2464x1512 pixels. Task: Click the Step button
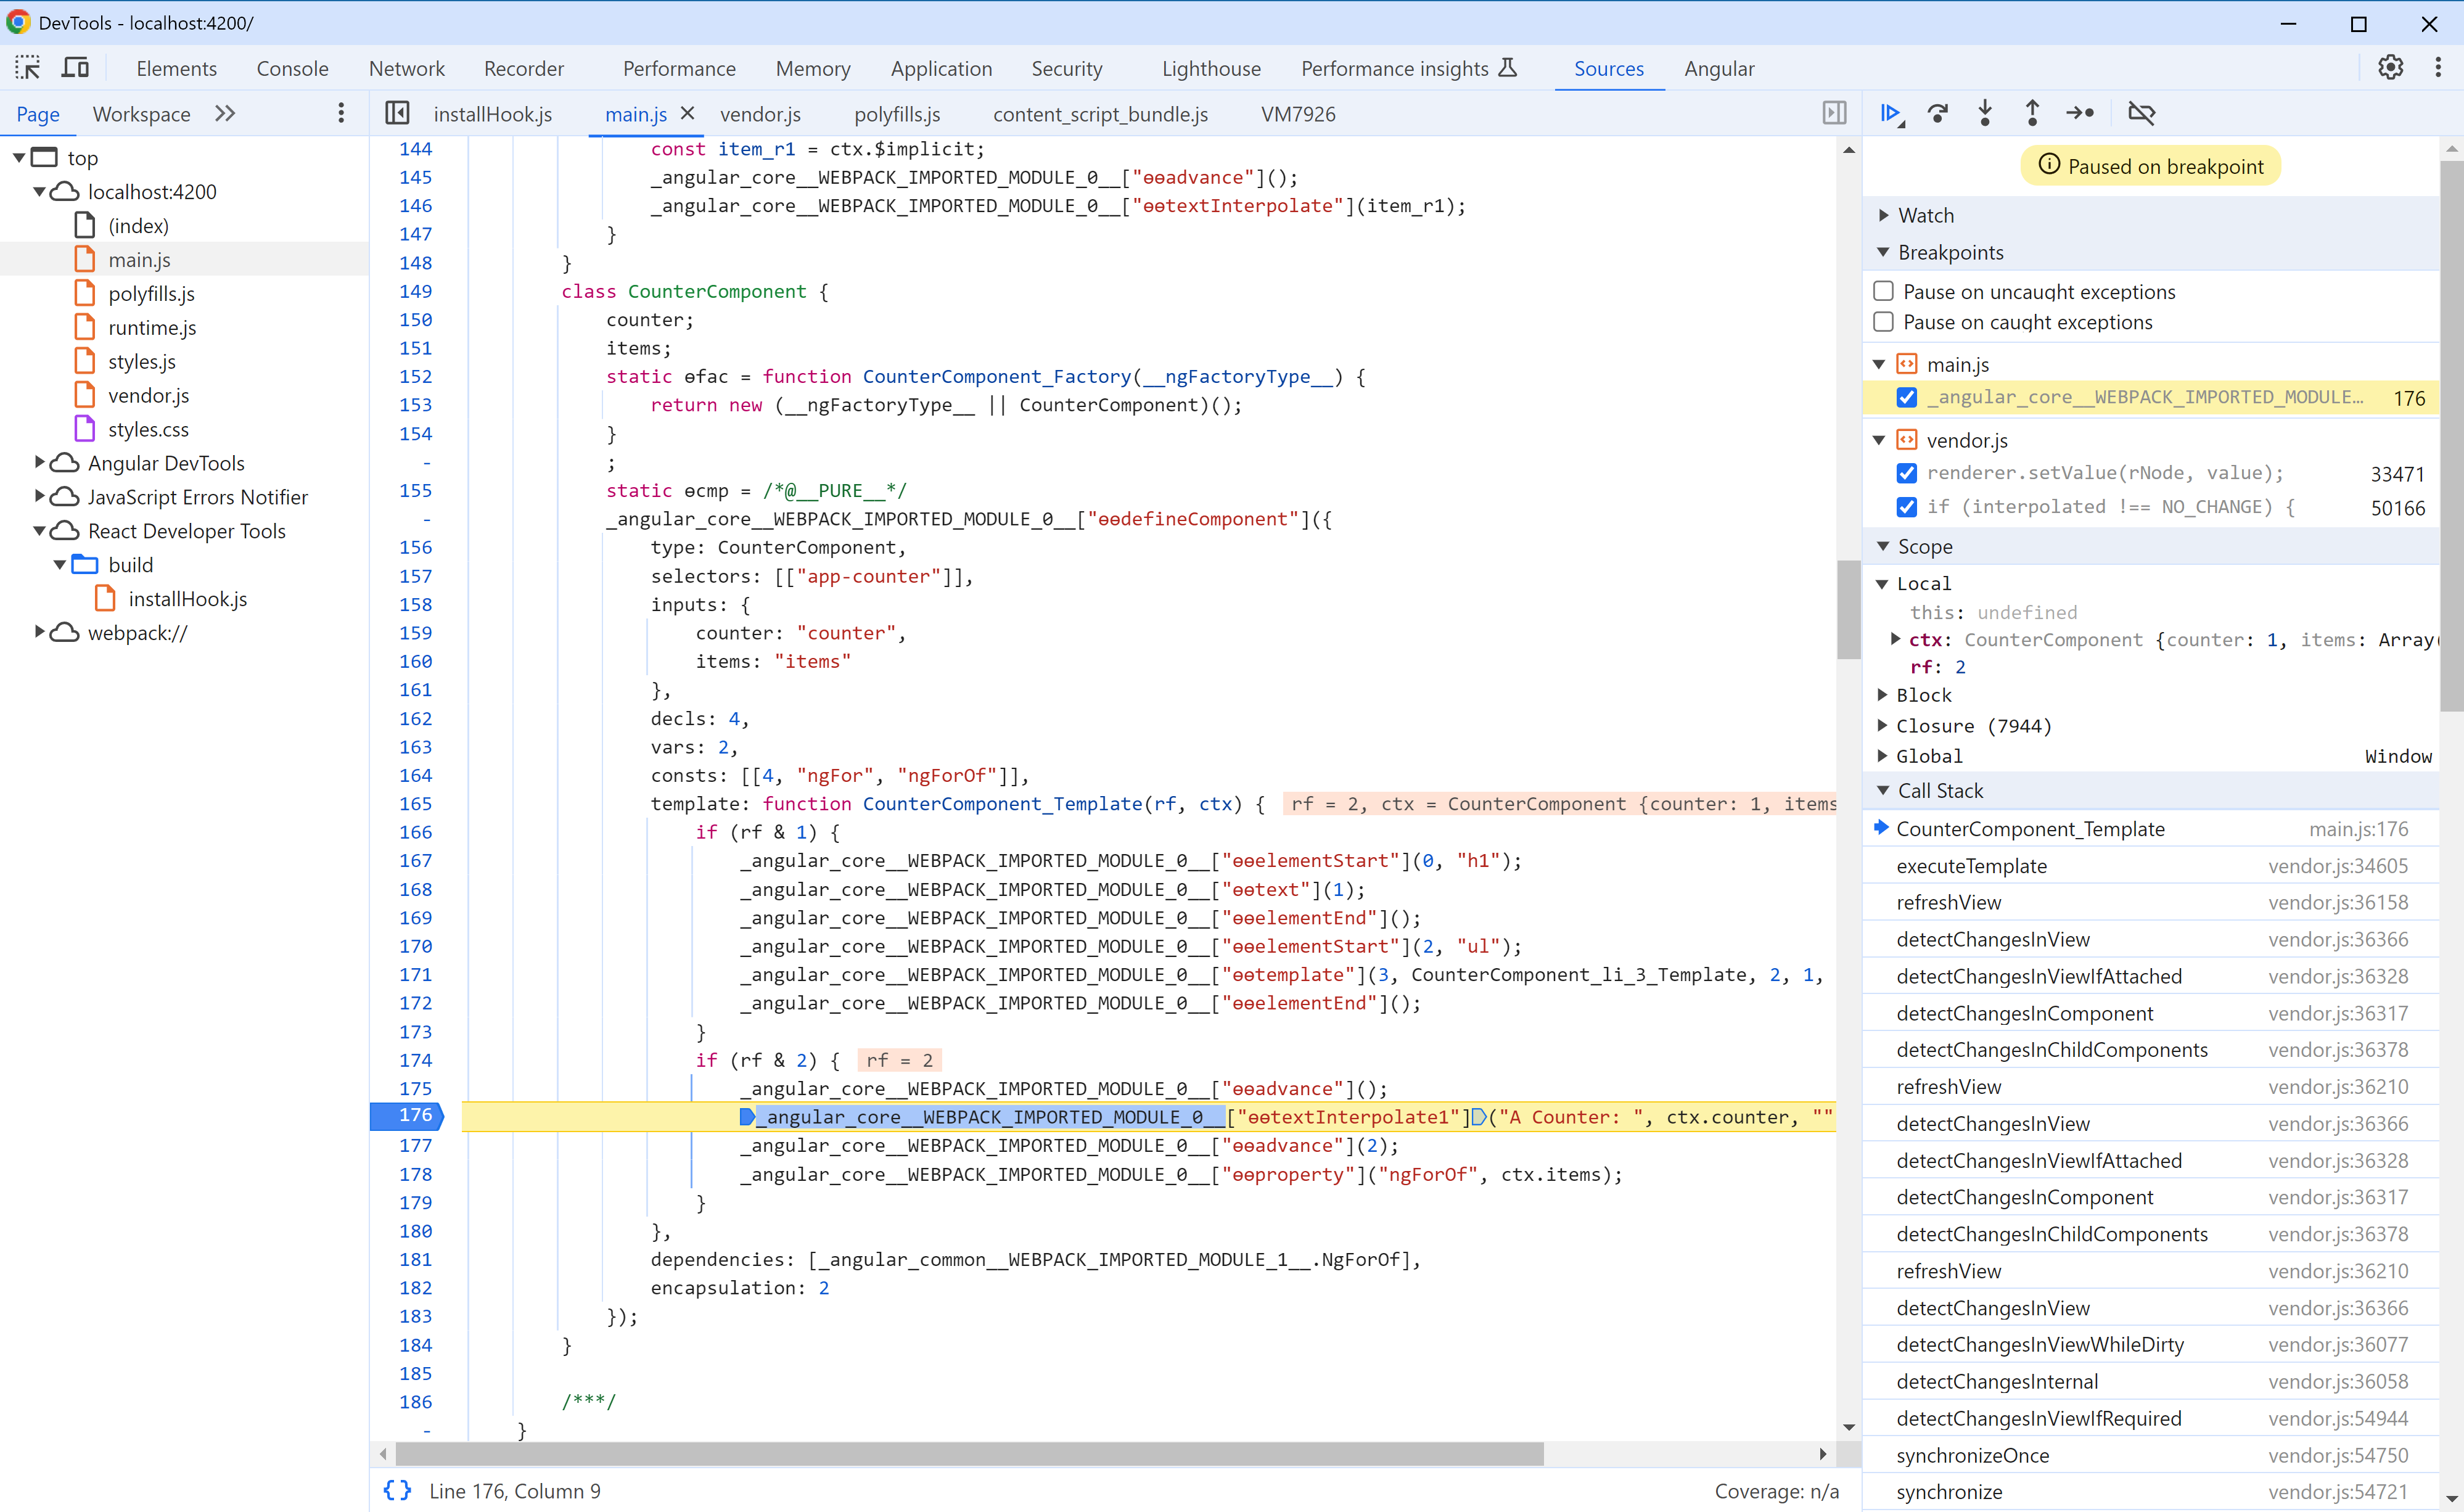(x=2080, y=113)
